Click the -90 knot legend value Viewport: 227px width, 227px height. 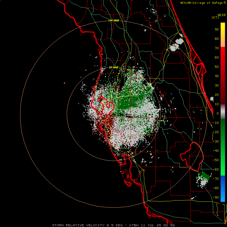coord(216,197)
